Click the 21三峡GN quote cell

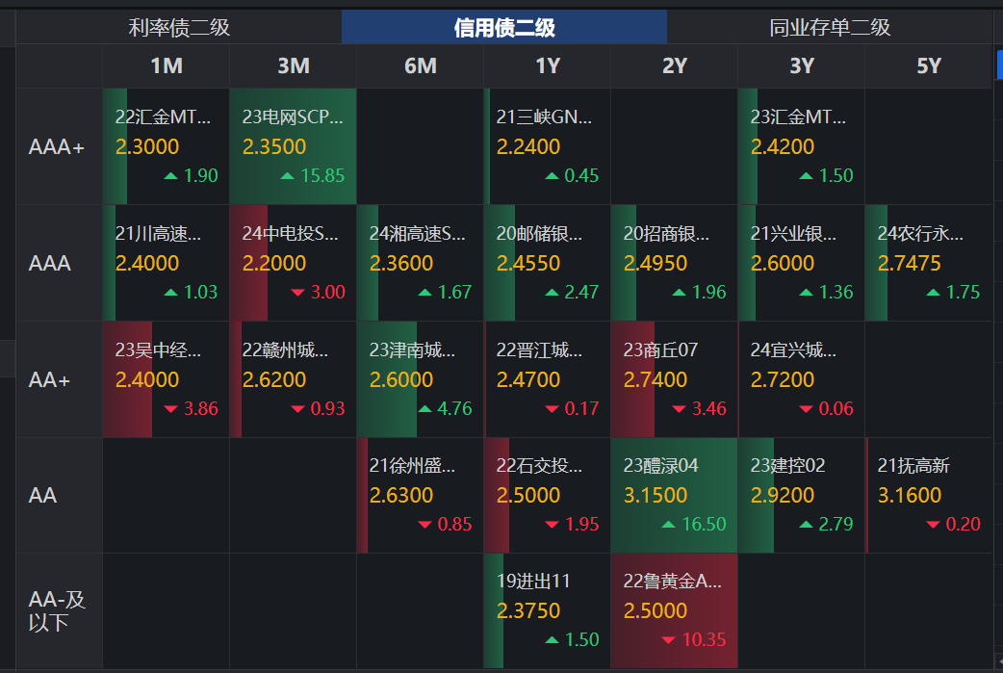(547, 145)
